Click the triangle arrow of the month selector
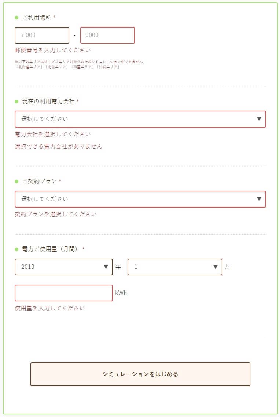 tap(215, 267)
